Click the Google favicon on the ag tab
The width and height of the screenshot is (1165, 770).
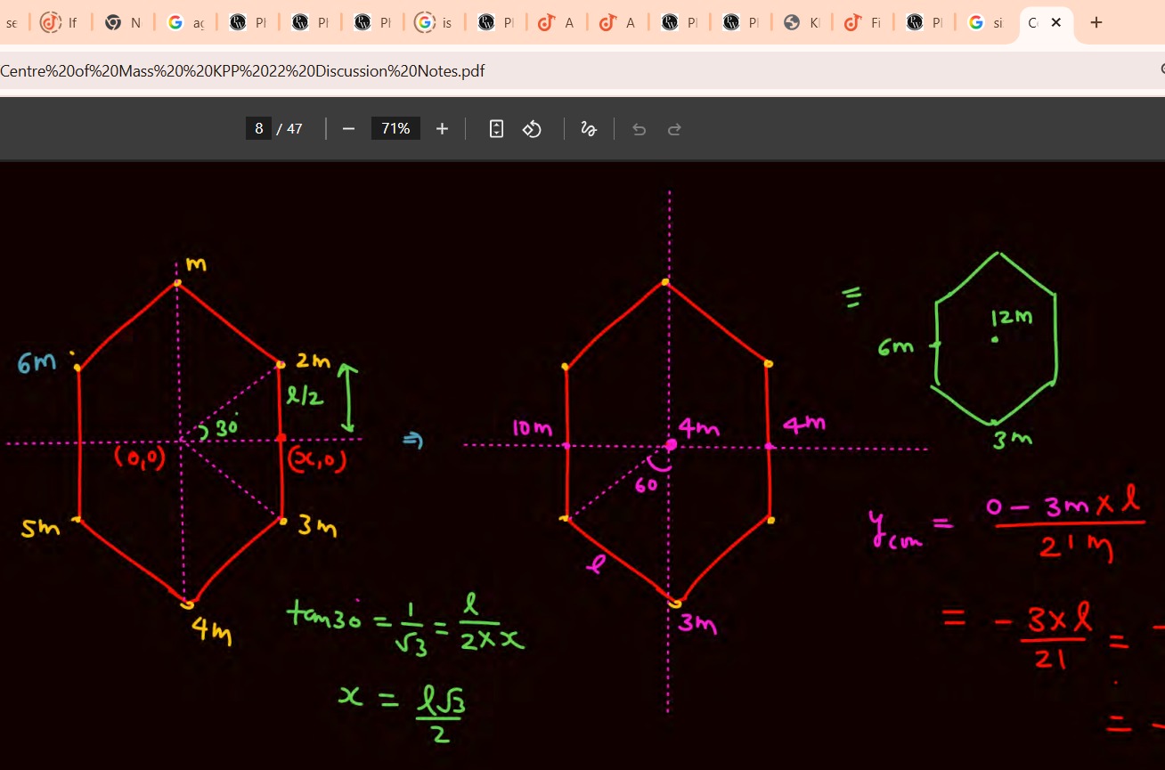click(x=175, y=22)
